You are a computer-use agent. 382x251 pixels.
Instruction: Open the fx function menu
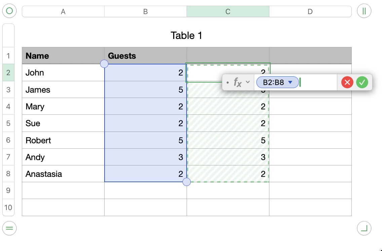click(241, 82)
